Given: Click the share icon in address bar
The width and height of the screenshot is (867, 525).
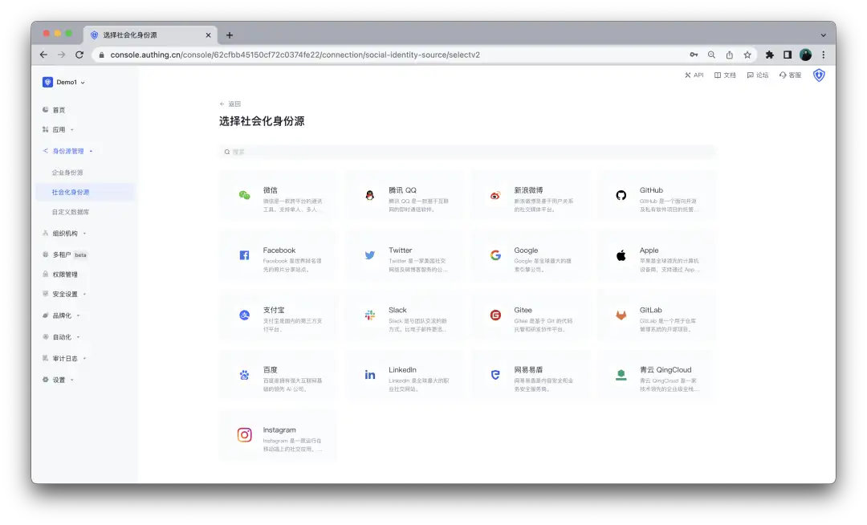Looking at the screenshot, I should (x=729, y=55).
